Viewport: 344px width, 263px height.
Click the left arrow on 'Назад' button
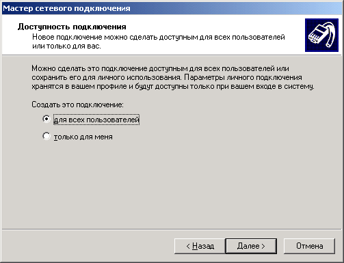188,246
